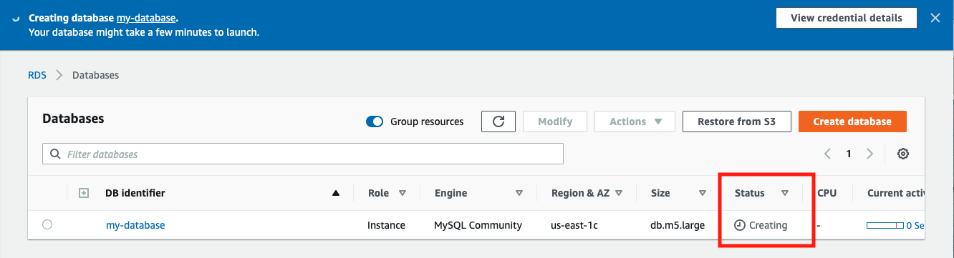Sort by Region & AZ column

[619, 193]
